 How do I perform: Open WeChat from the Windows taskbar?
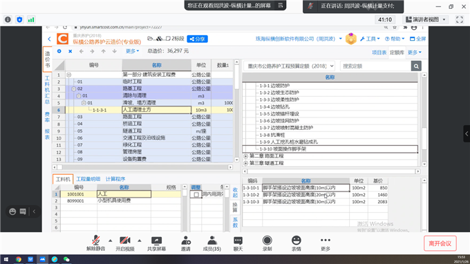[x=66, y=259]
